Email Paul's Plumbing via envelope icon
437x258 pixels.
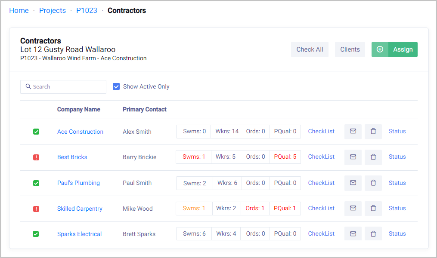click(x=353, y=183)
